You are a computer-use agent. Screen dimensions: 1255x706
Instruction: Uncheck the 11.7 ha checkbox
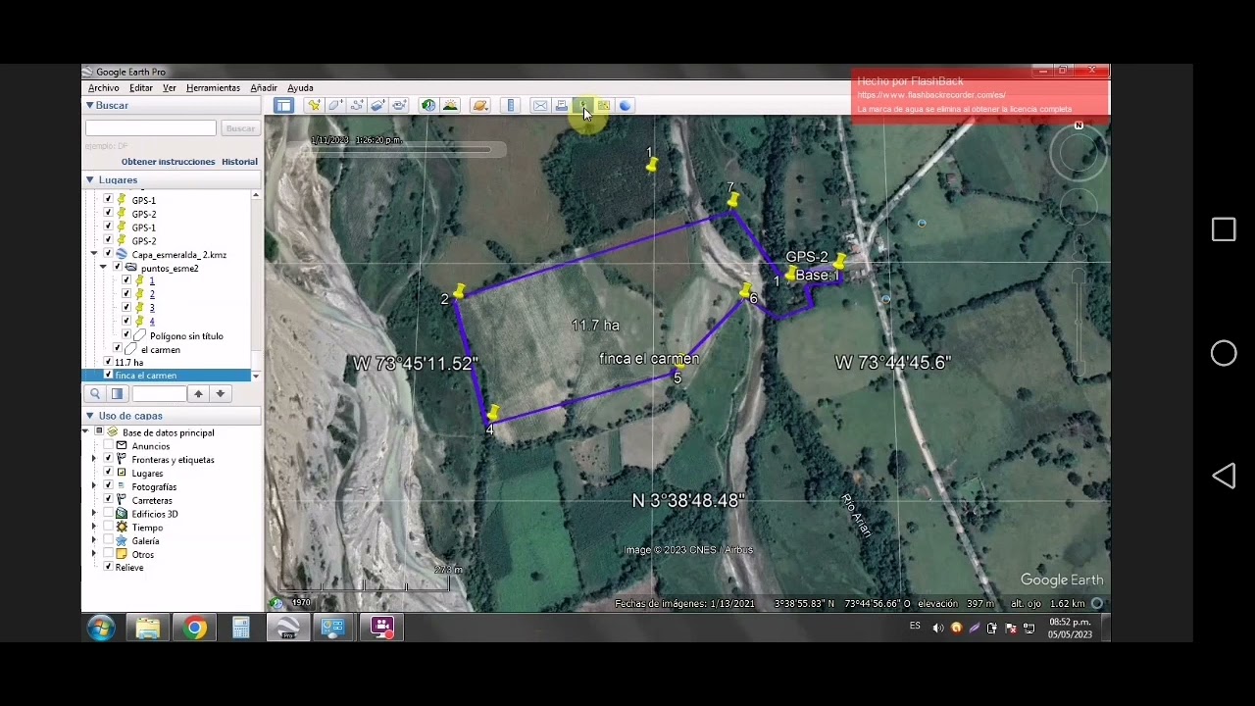tap(108, 362)
